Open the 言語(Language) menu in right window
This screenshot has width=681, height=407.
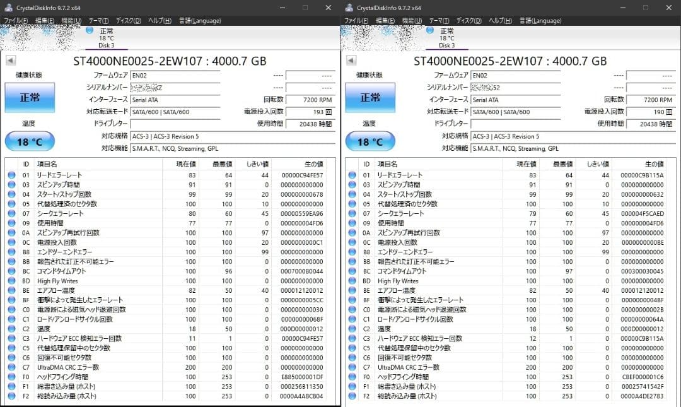(540, 20)
